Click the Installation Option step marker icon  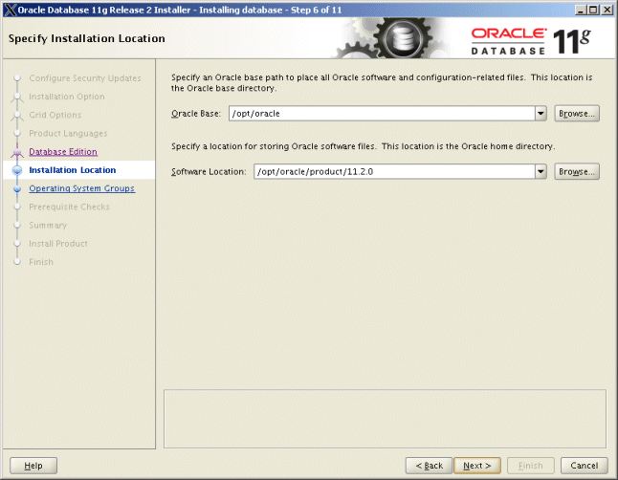17,98
